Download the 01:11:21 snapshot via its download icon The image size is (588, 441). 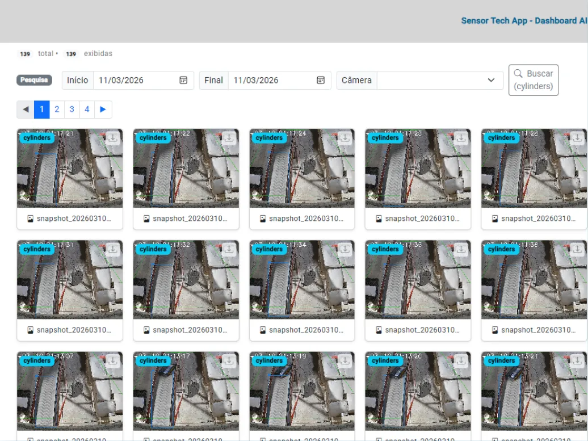point(112,138)
